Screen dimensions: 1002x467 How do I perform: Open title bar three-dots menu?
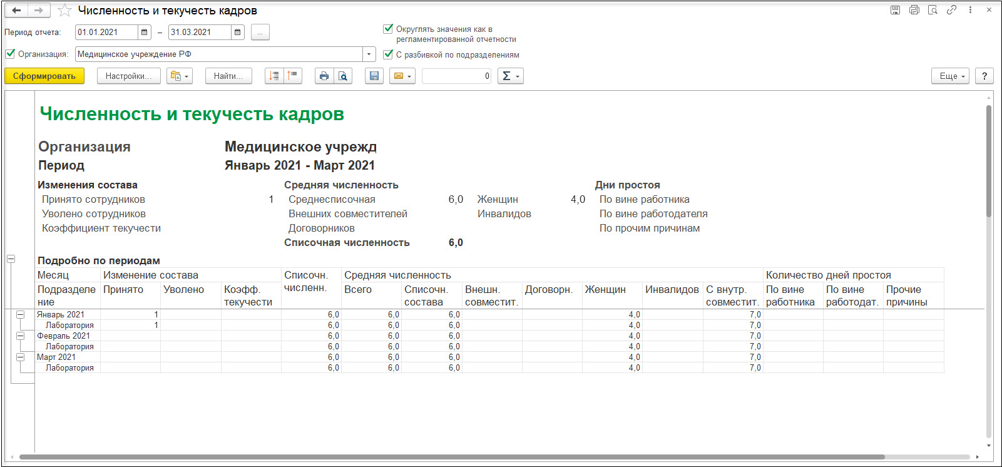pyautogui.click(x=970, y=10)
